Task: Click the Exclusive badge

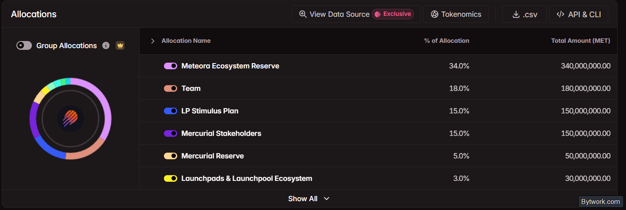Action: (x=393, y=14)
